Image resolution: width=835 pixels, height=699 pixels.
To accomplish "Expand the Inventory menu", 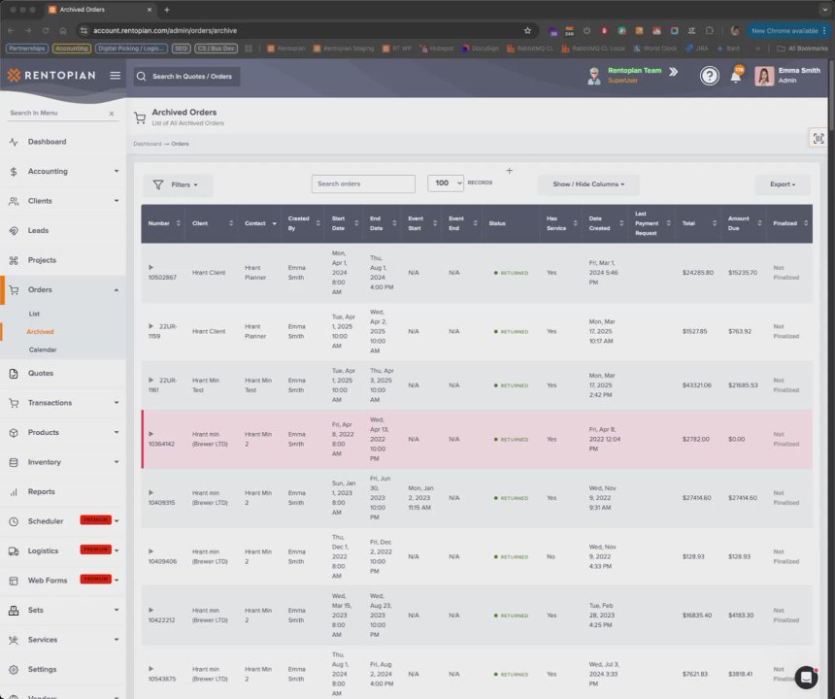I will click(63, 462).
